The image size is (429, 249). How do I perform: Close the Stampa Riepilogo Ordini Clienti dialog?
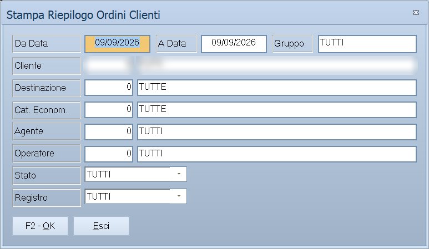pos(416,13)
